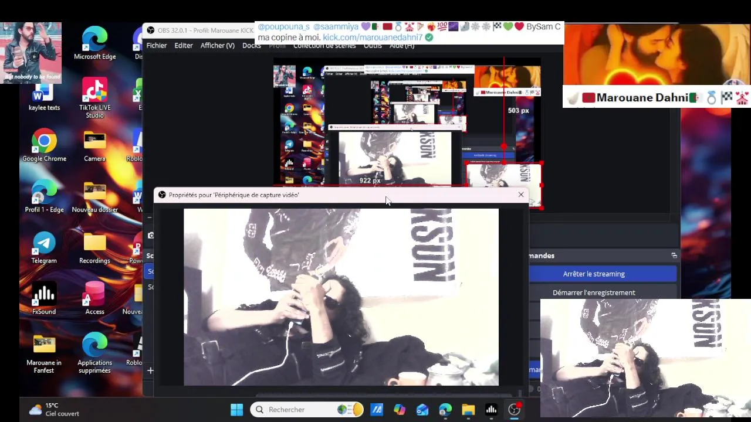
Task: Open Copilot from the taskbar
Action: [400, 410]
